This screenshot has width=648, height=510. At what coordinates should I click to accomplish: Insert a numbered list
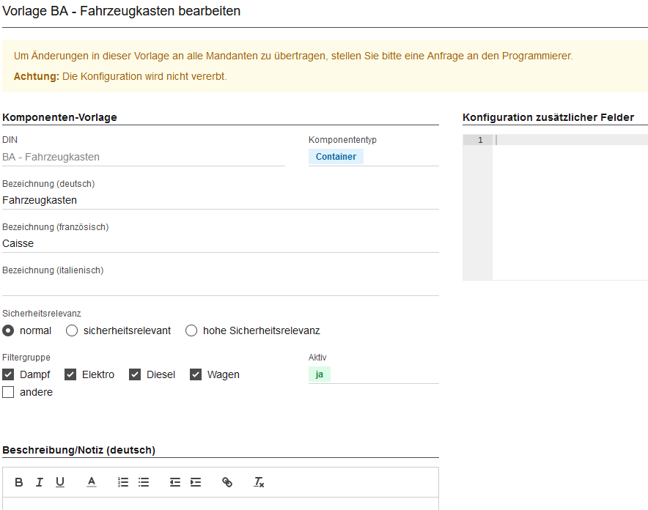coord(123,482)
